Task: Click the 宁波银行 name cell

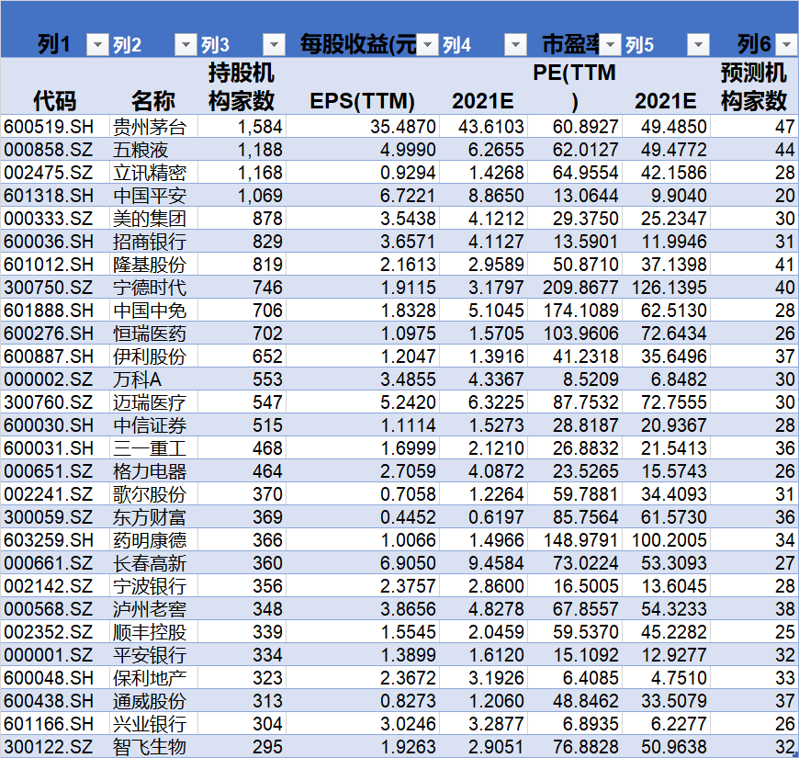Action: tap(153, 585)
